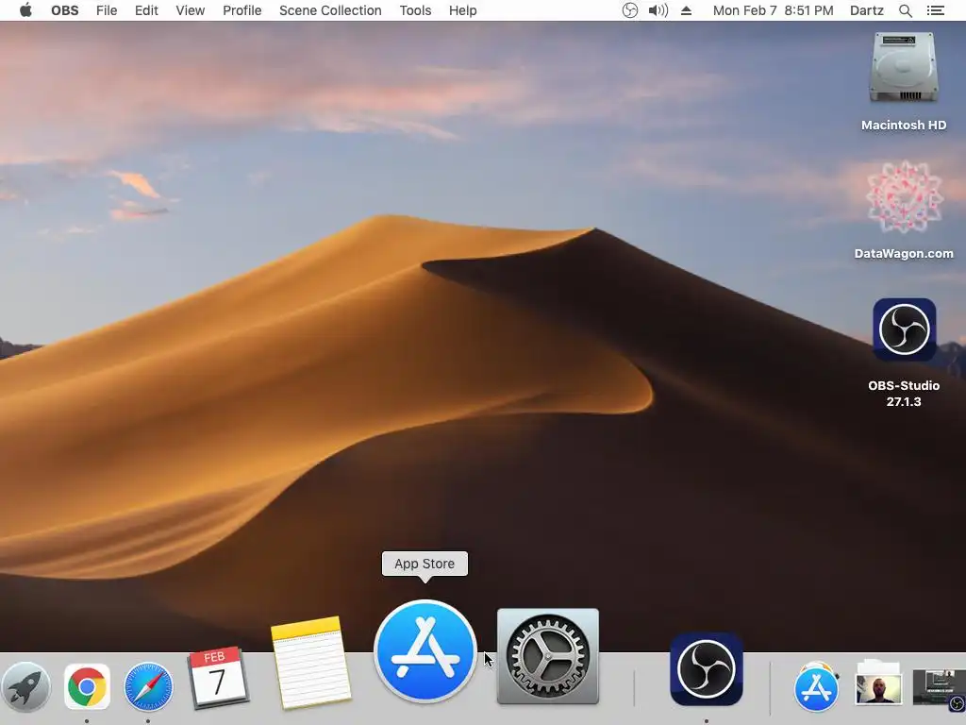Open the Profile menu
Screen dimensions: 966x725
(x=242, y=10)
